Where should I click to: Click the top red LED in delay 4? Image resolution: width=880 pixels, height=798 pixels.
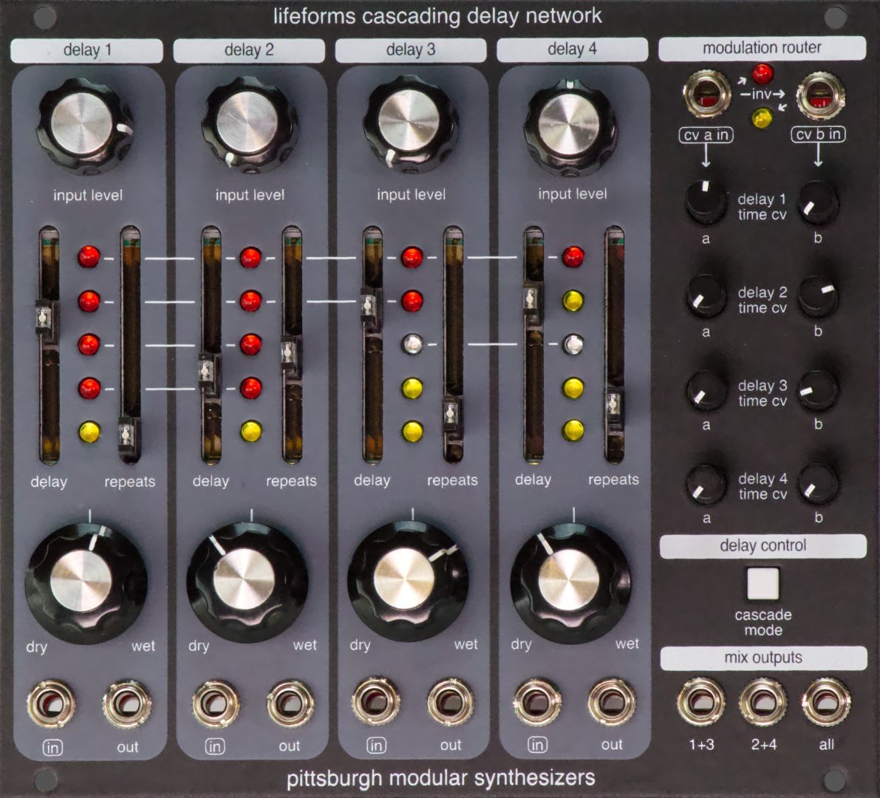[x=573, y=256]
